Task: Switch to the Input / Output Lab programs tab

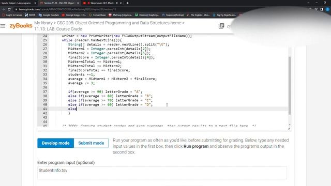Action: 17,3
